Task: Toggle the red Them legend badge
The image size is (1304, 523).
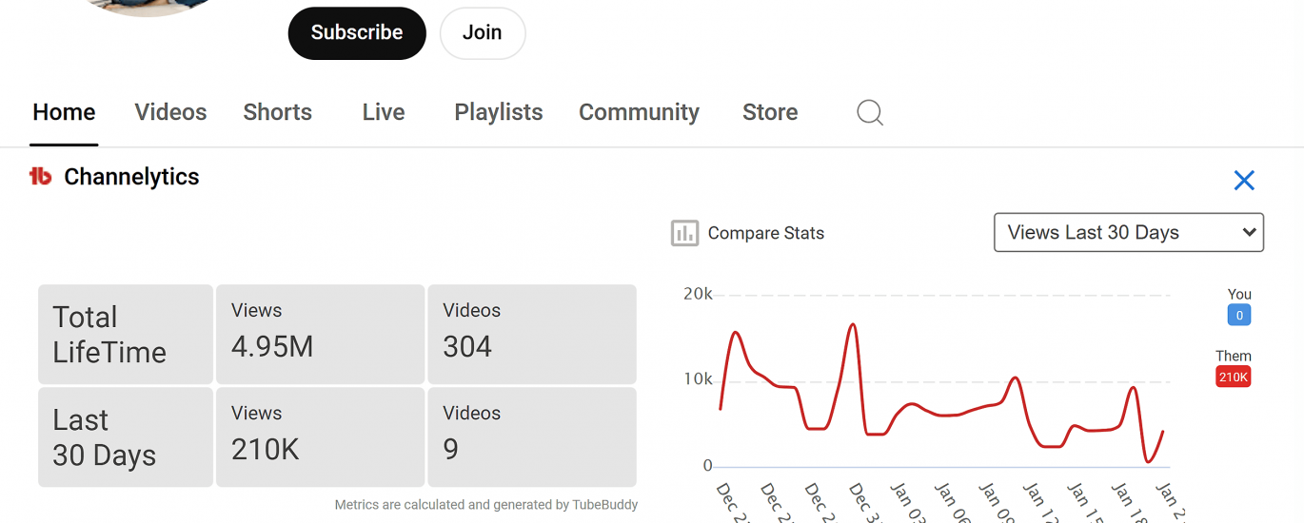Action: (x=1233, y=378)
